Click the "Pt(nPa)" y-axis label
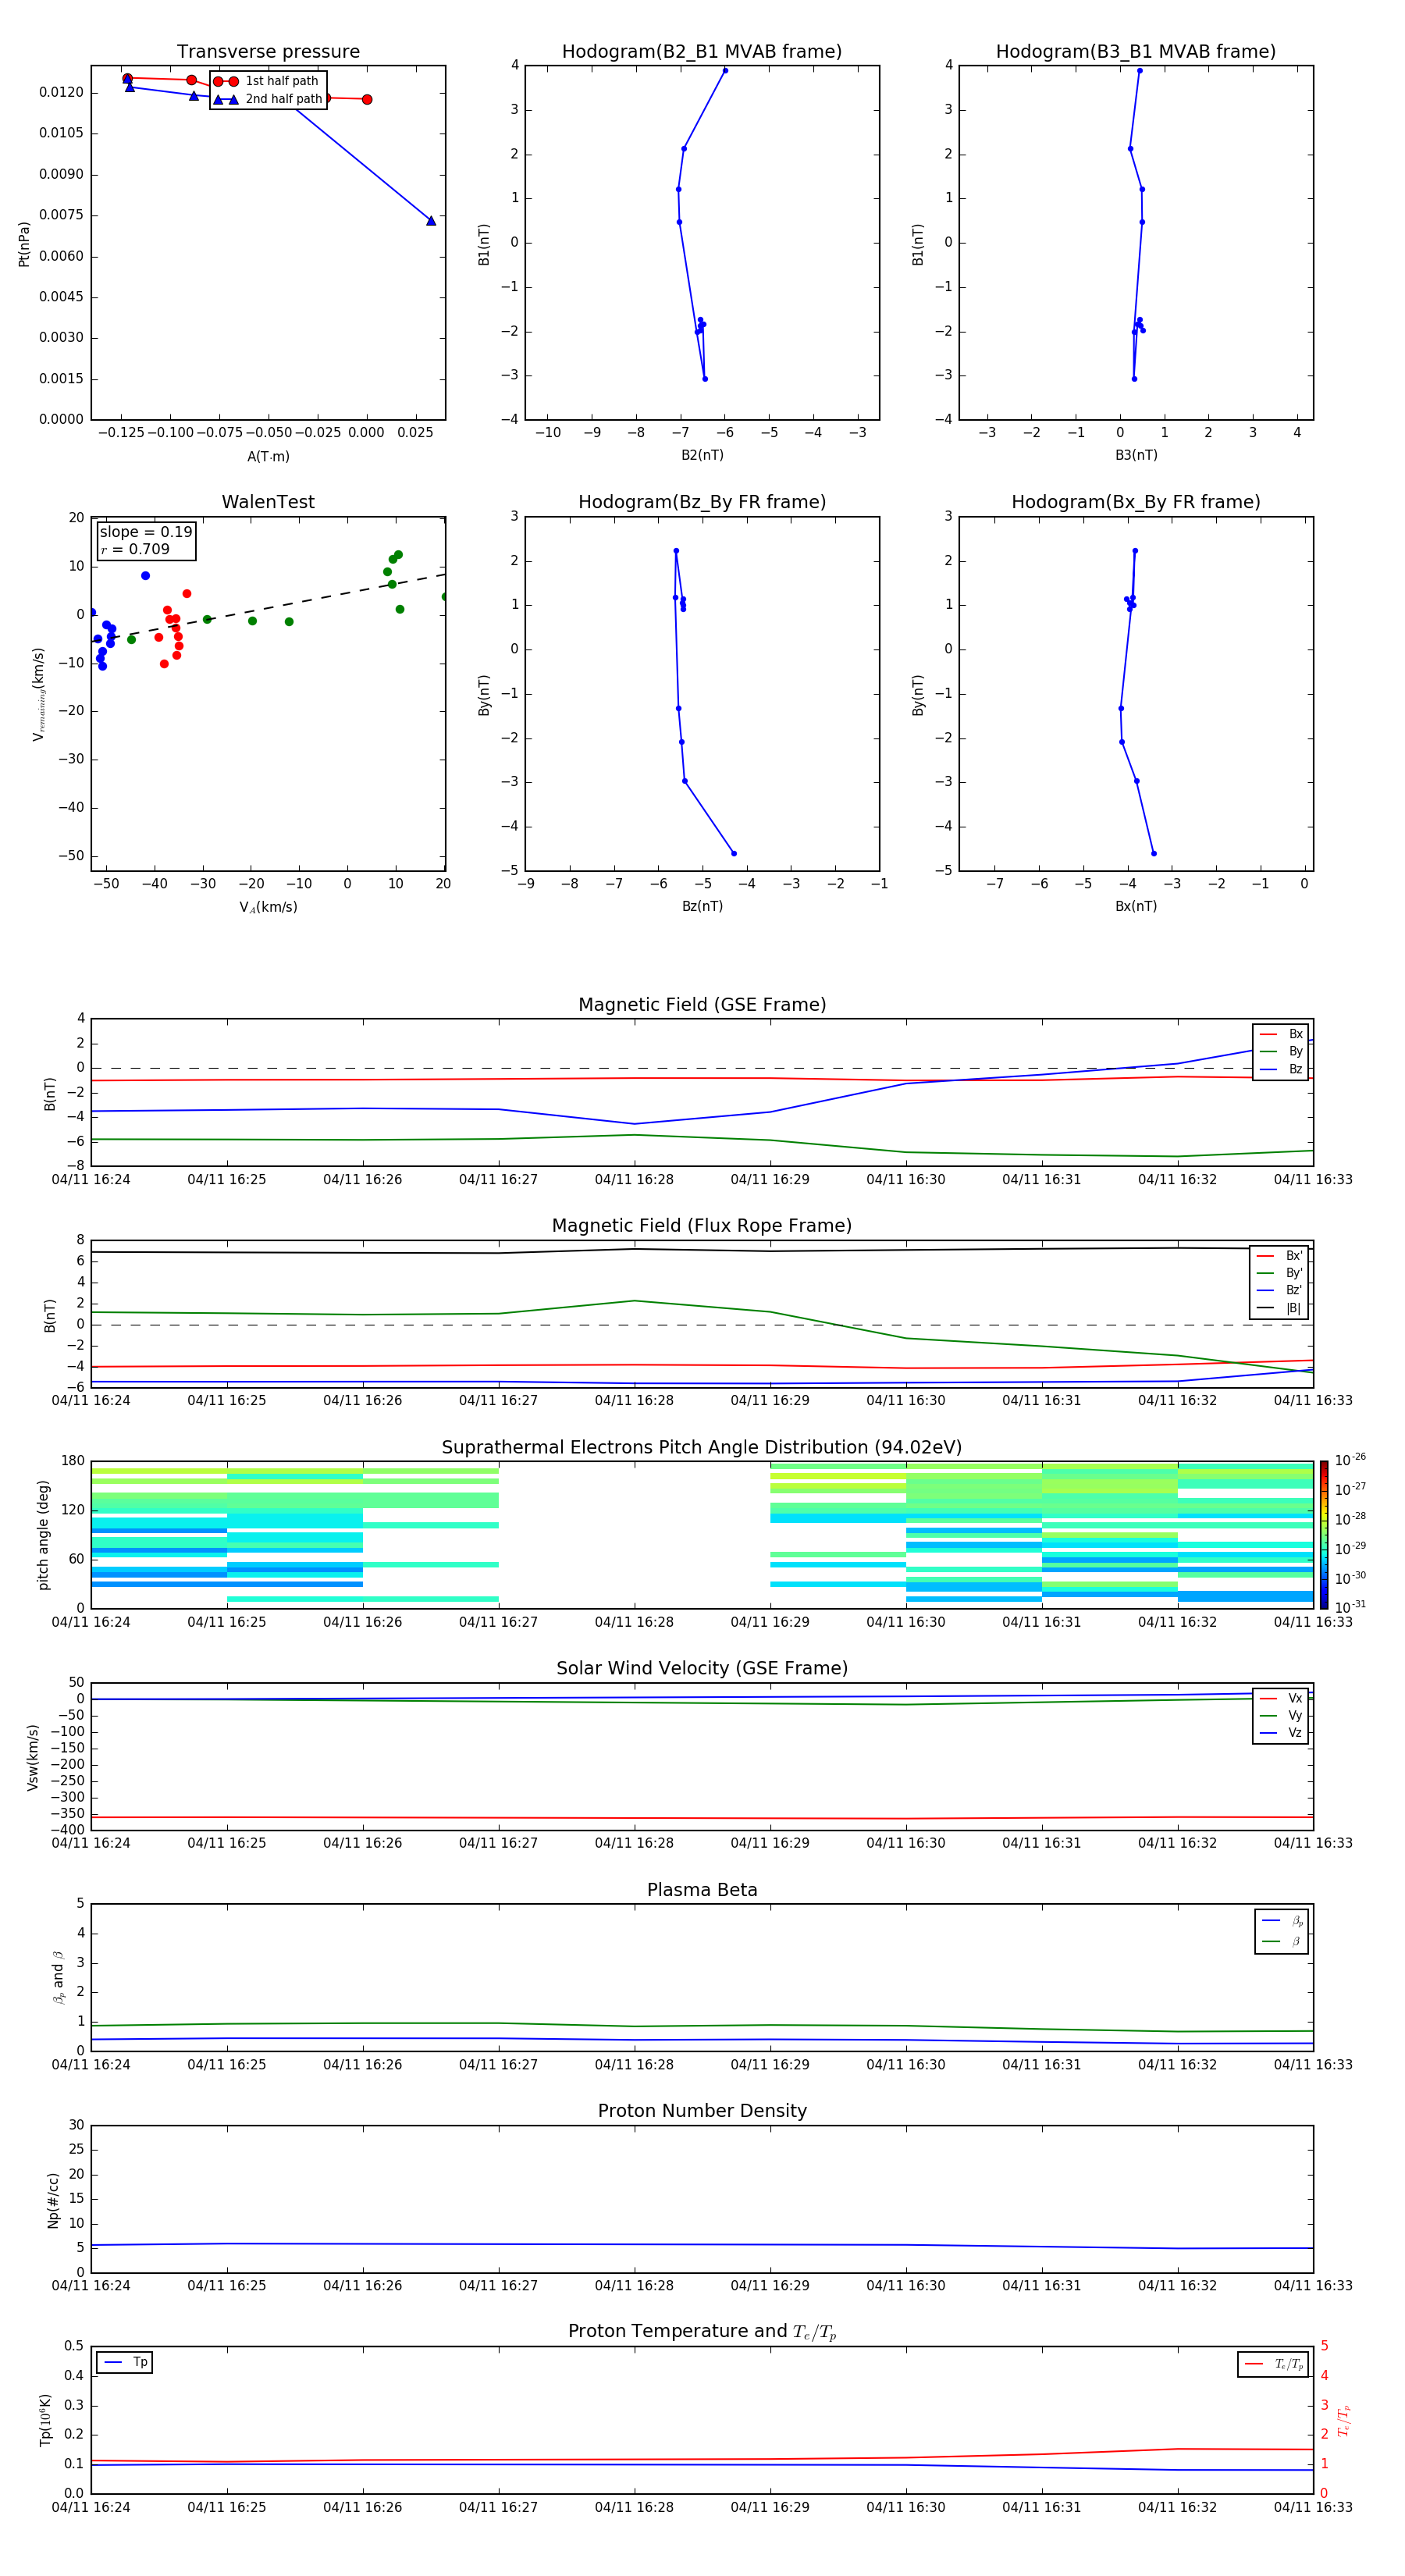The image size is (1405, 2576). [24, 243]
